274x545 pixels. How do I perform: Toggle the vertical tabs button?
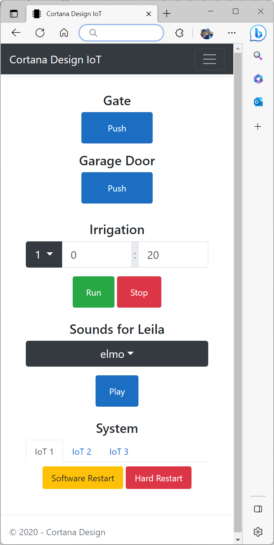tap(14, 14)
